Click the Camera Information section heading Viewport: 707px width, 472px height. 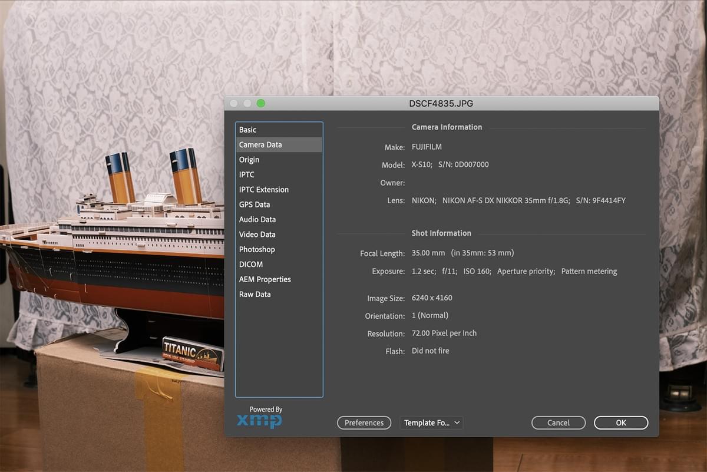pos(447,127)
